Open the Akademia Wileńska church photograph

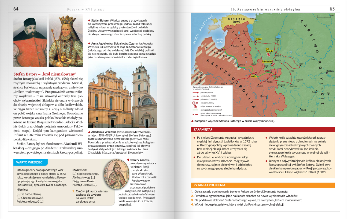click(x=122, y=95)
